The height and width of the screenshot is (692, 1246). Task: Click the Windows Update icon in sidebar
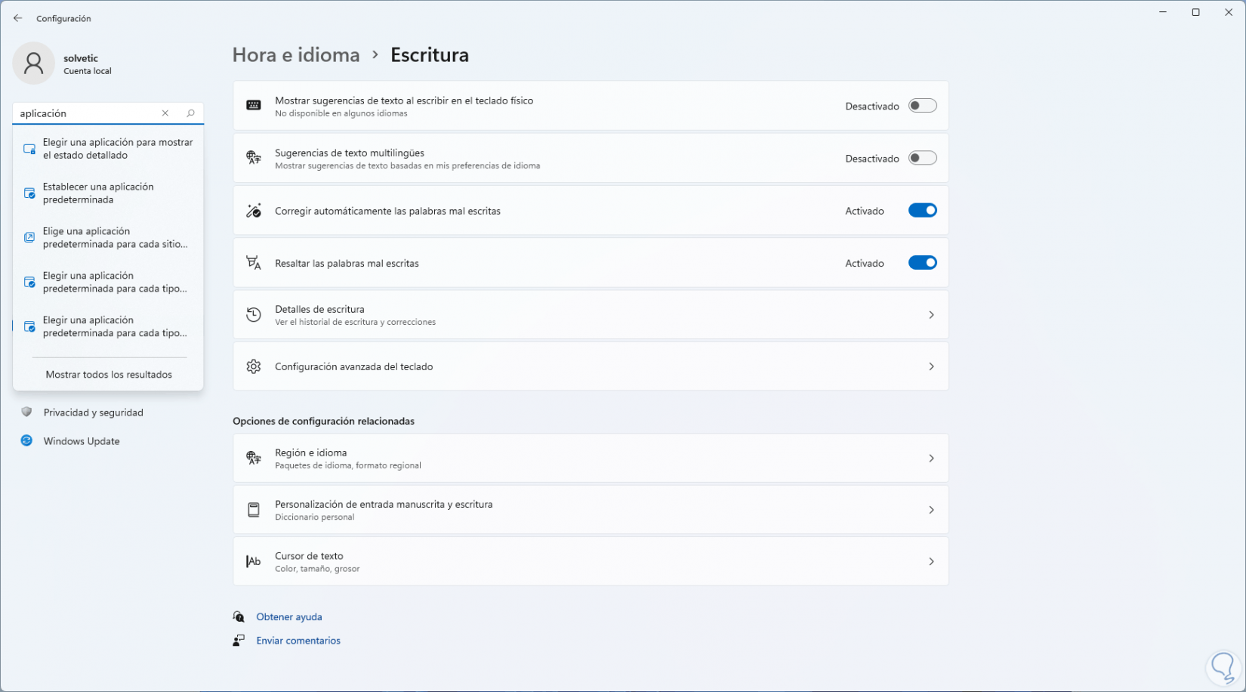27,440
